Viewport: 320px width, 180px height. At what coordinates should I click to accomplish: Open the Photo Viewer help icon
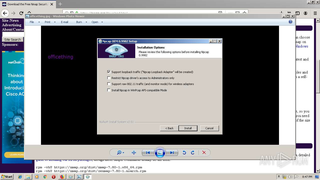point(290,22)
